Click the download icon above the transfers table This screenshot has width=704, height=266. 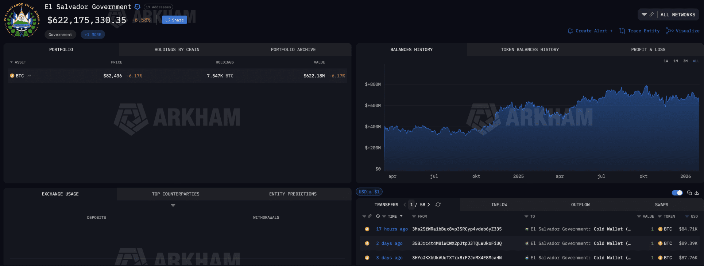pos(697,193)
